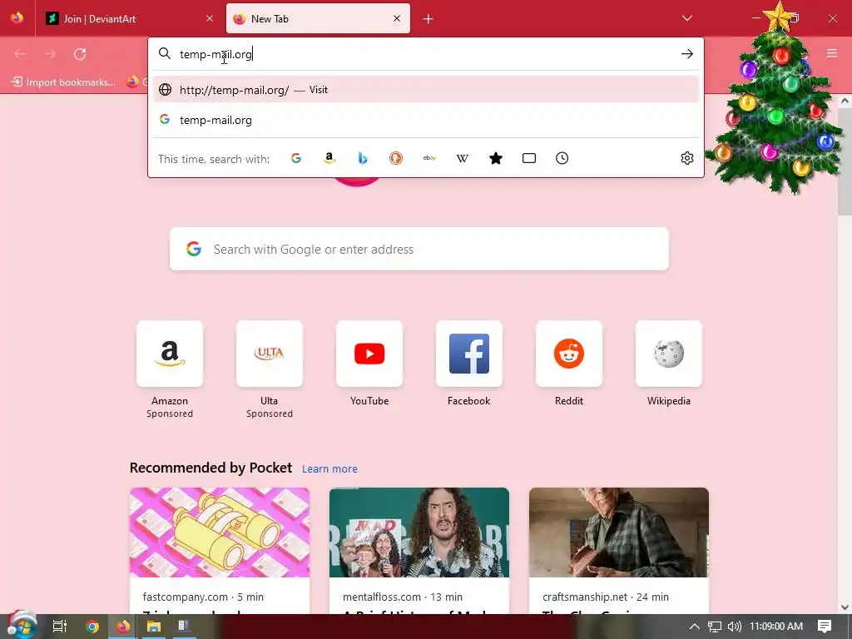
Task: Switch to the Join | DeviantArt tab
Action: (129, 18)
